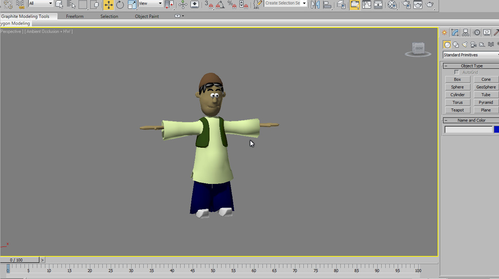Select the Lights category icon
This screenshot has width=499, height=279.
(x=465, y=45)
